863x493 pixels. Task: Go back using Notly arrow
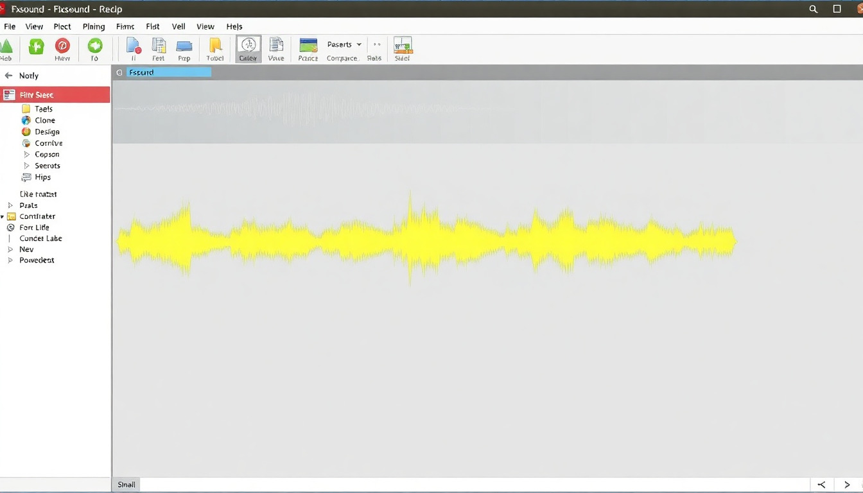pyautogui.click(x=9, y=76)
